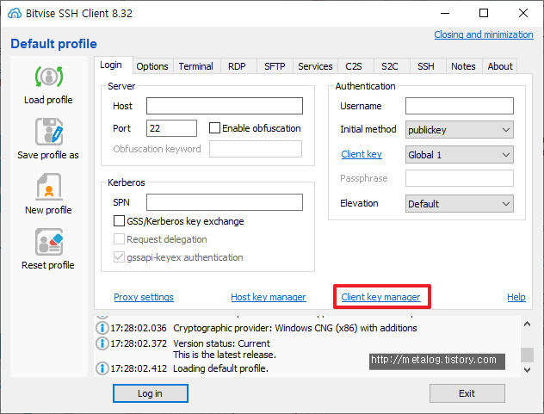The image size is (544, 414).
Task: Click the 'Loading default profile.' log text
Action: point(220,368)
